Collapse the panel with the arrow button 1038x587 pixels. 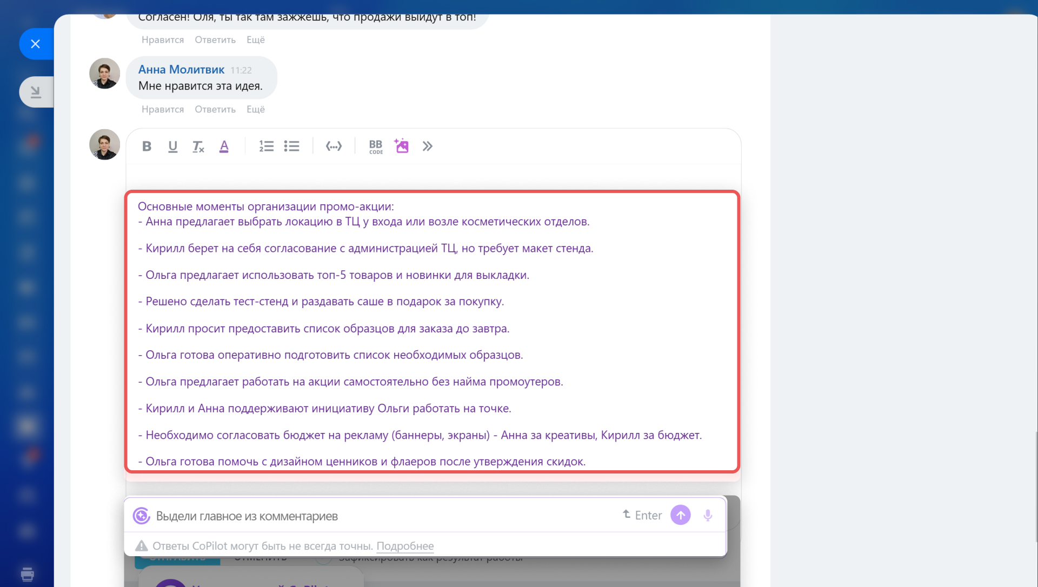point(36,92)
